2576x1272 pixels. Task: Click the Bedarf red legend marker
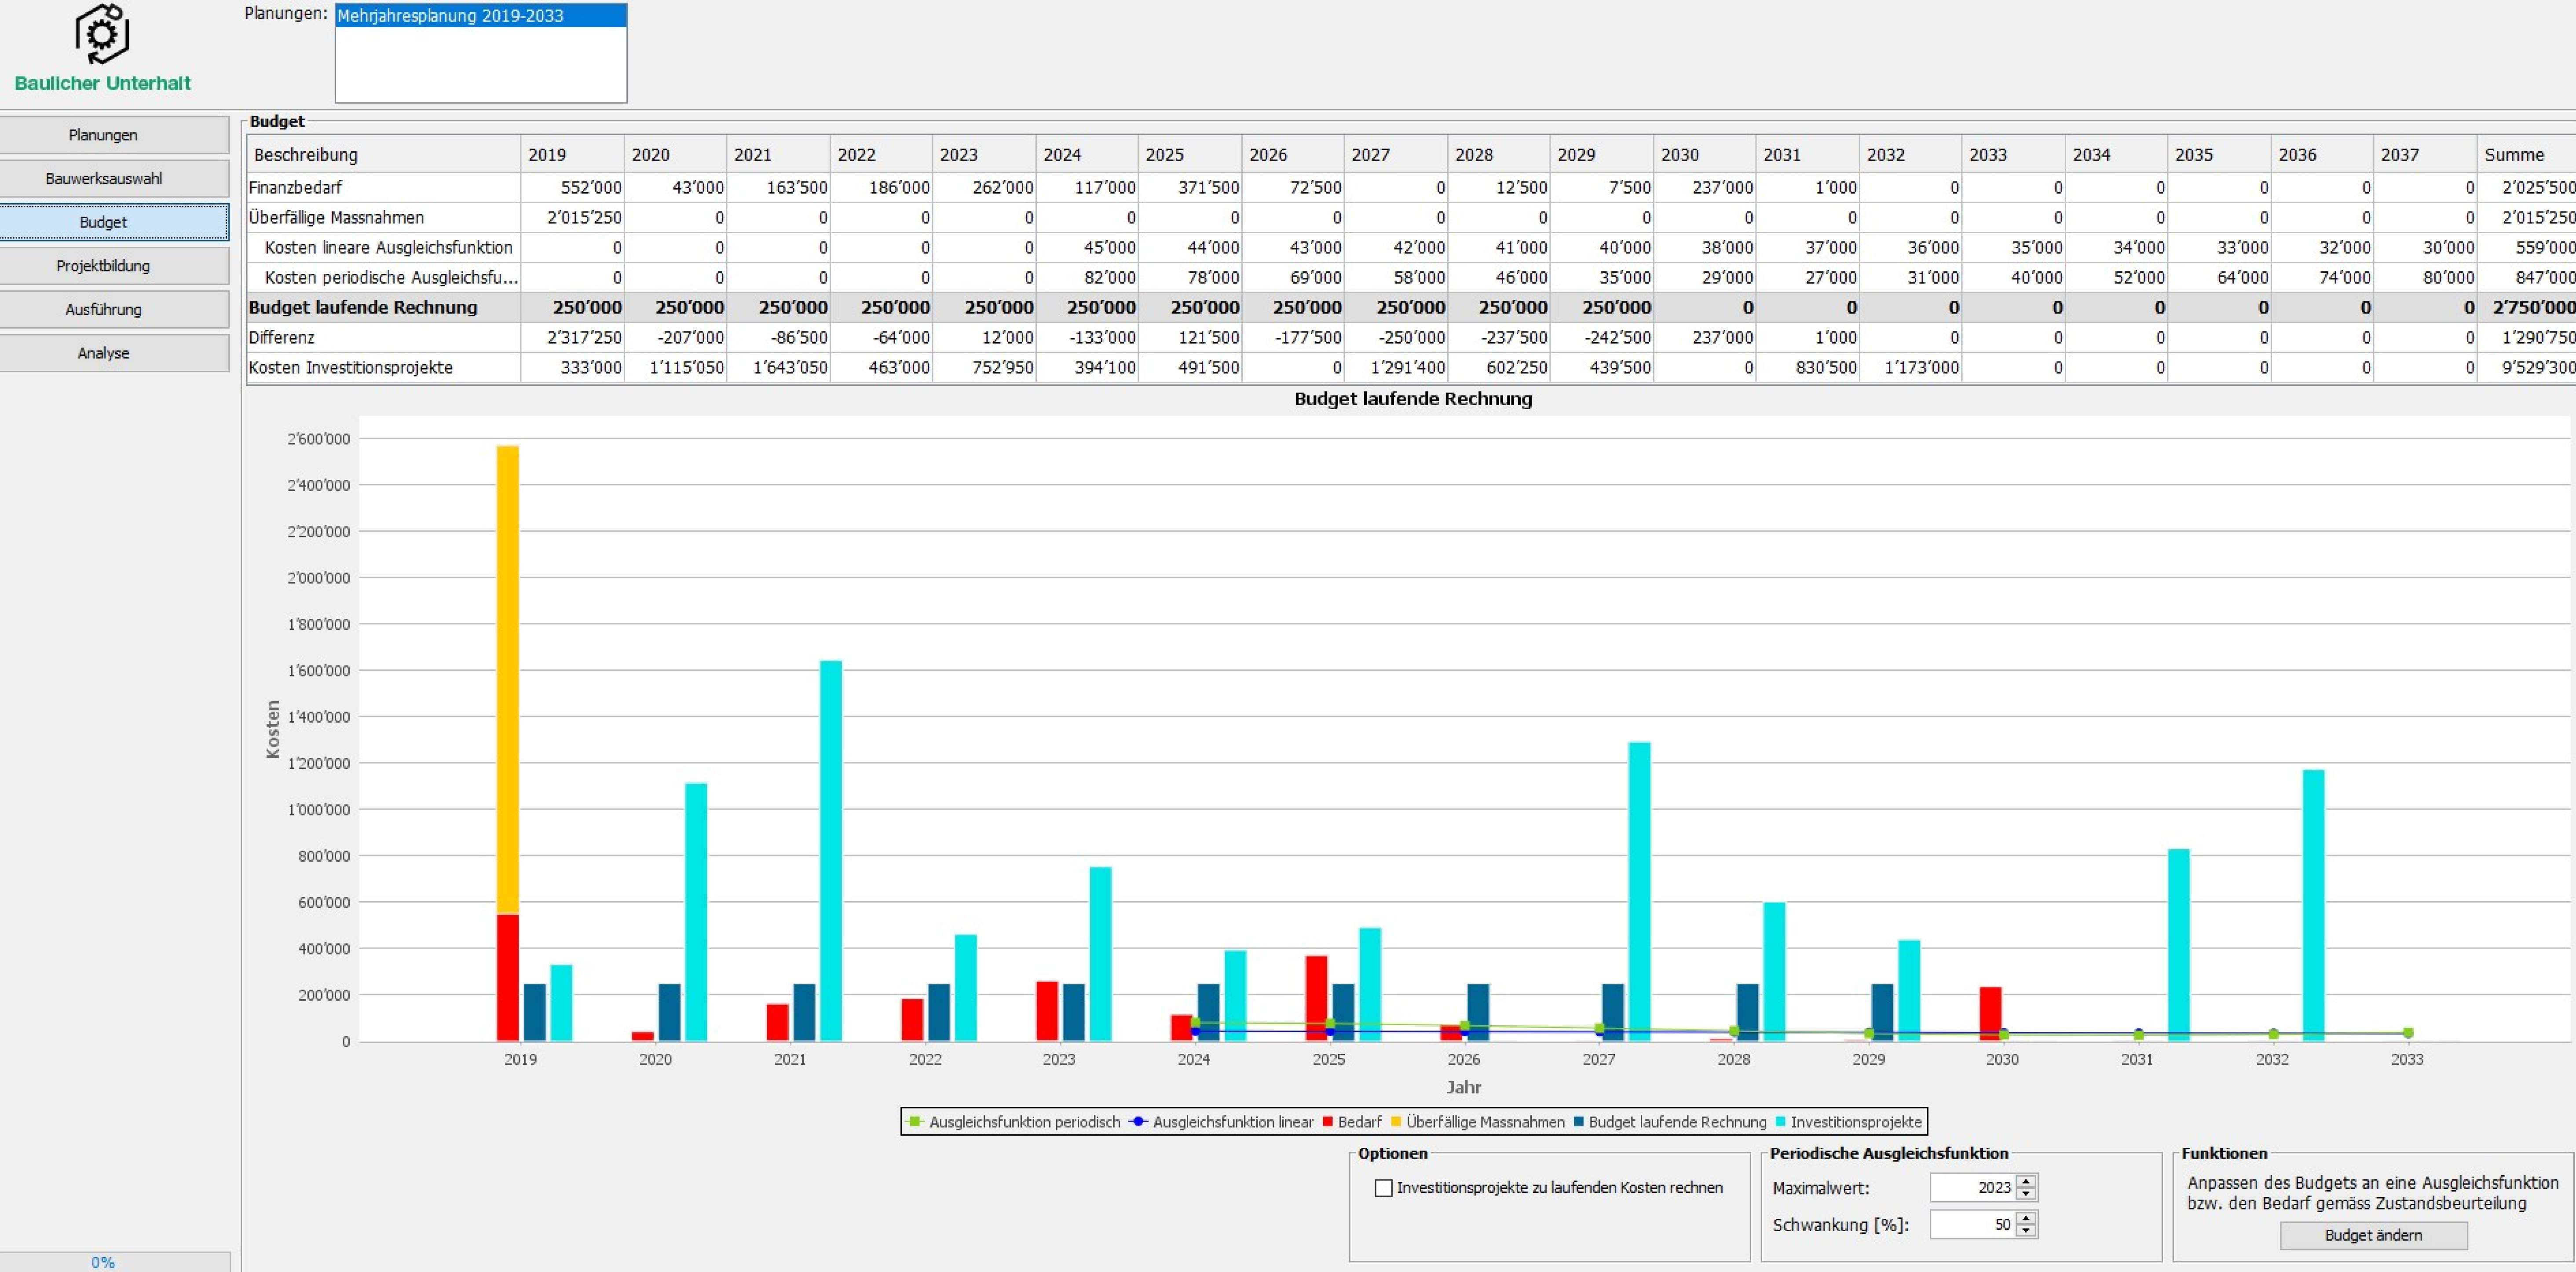[x=1328, y=1122]
